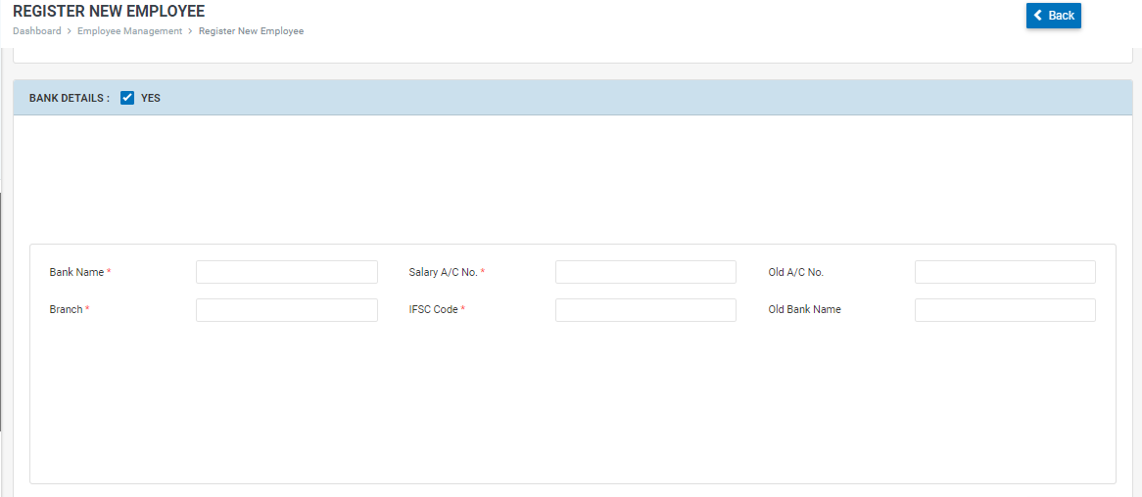The height and width of the screenshot is (497, 1142).
Task: Click the Back button
Action: [1053, 16]
